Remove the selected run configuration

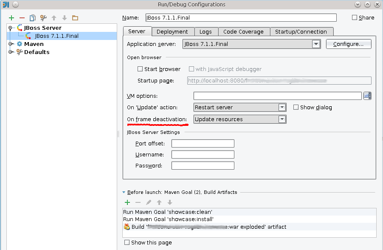point(22,18)
